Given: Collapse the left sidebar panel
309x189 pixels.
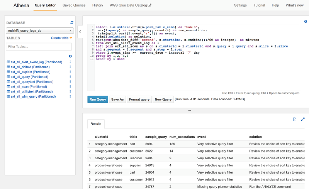Looking at the screenshot, I should [x=80, y=32].
